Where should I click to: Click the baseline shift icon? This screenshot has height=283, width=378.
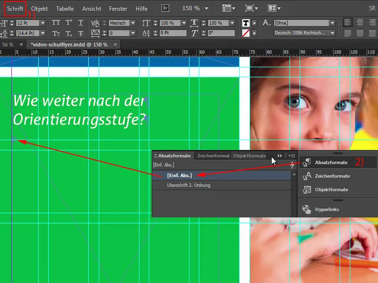pos(146,33)
